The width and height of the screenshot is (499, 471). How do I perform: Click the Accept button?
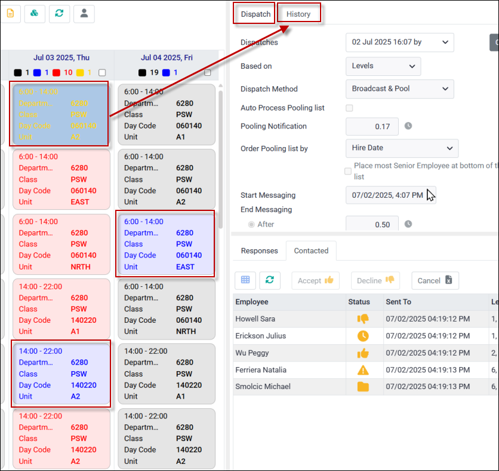[315, 280]
